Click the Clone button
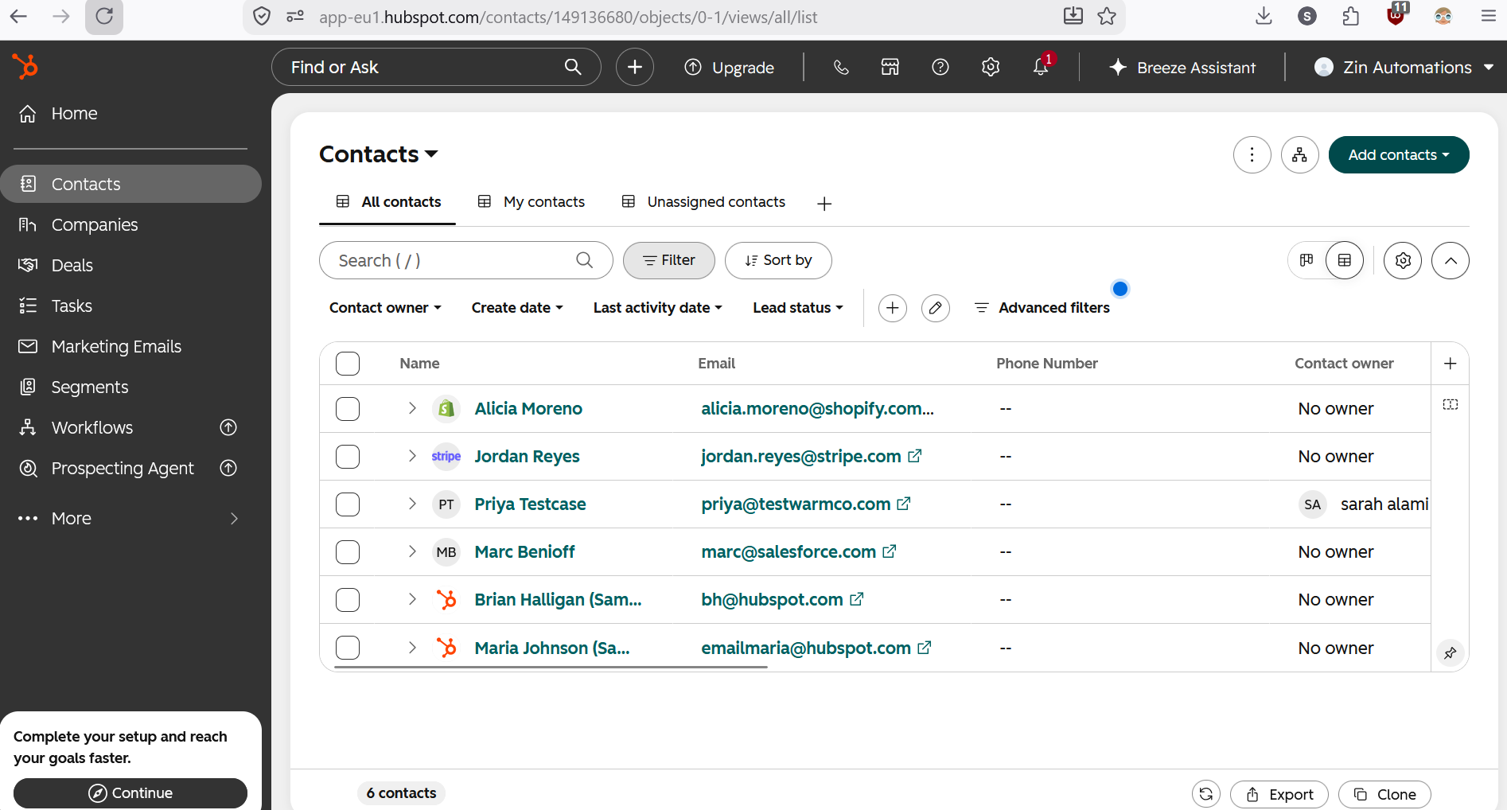Screen dimensions: 1507x810 1384,795
